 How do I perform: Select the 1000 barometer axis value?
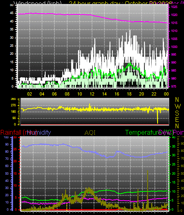click(174, 47)
